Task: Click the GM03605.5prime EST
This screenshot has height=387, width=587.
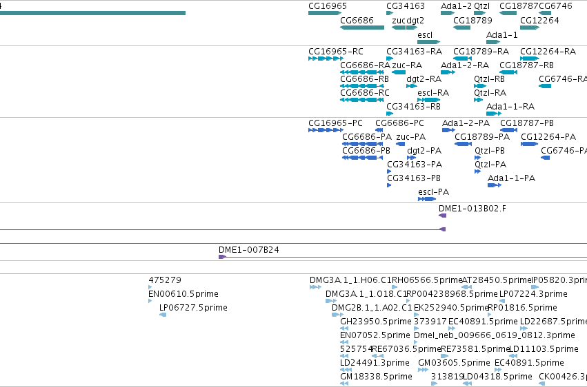Action: [x=454, y=363]
